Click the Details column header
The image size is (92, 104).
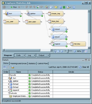coord(71,72)
